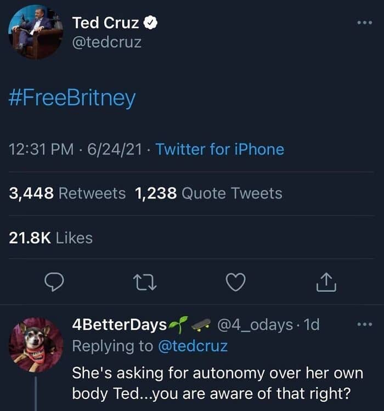This screenshot has height=411, width=384.
Task: Tap the reply speech bubble icon
Action: (x=54, y=282)
